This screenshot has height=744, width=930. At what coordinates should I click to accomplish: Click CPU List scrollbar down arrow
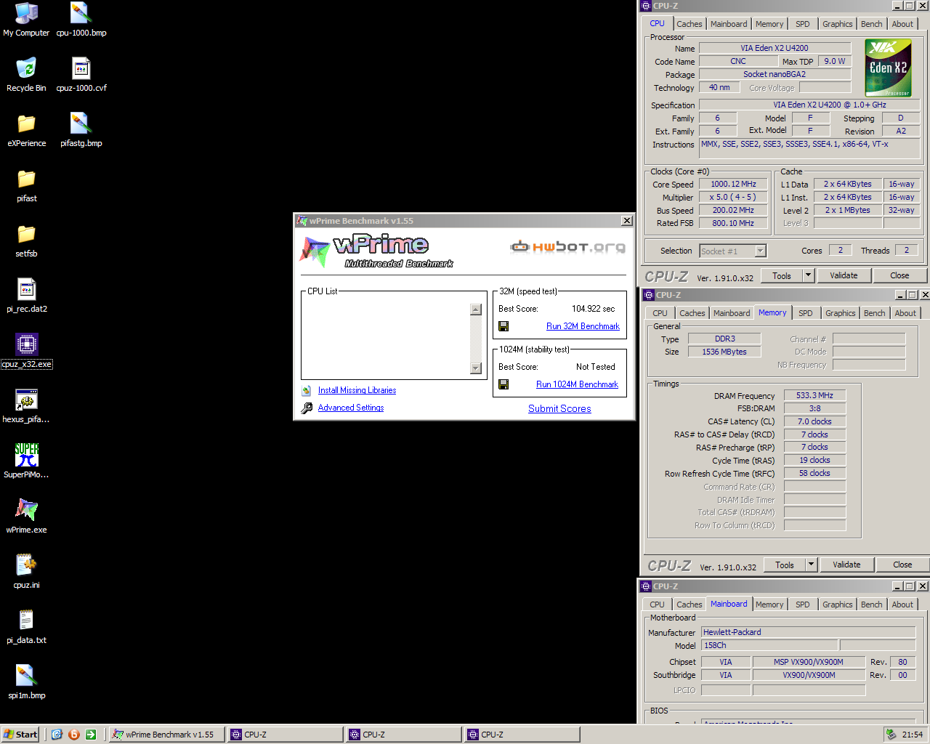point(476,368)
